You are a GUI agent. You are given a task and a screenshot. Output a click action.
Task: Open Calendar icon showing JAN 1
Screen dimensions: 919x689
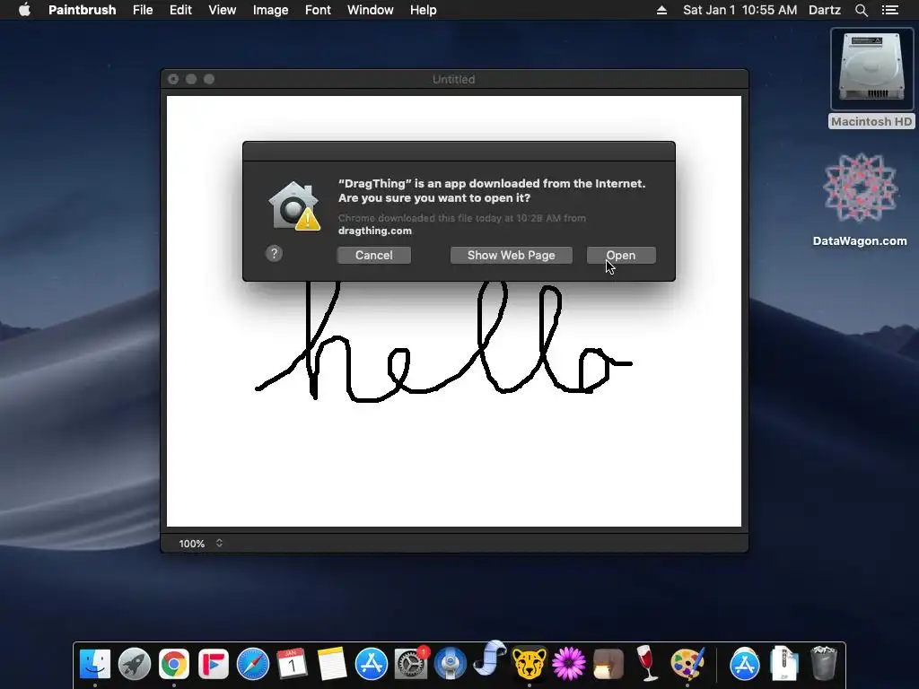click(292, 664)
